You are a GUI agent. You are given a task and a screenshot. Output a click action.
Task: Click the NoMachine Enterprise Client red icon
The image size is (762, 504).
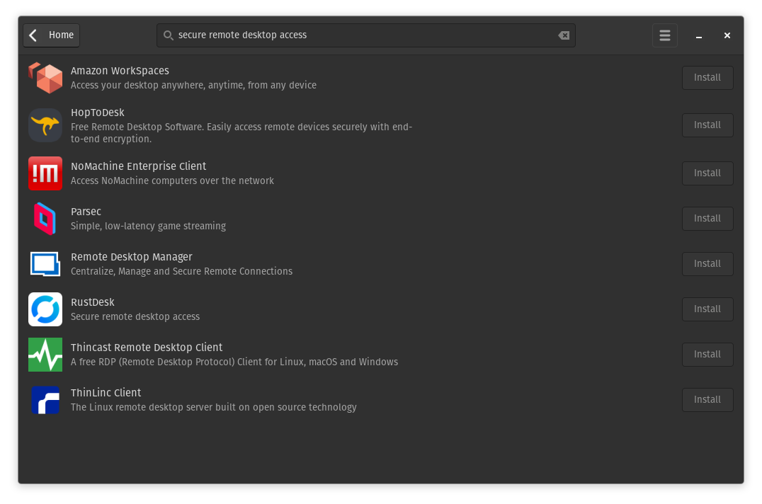[45, 173]
